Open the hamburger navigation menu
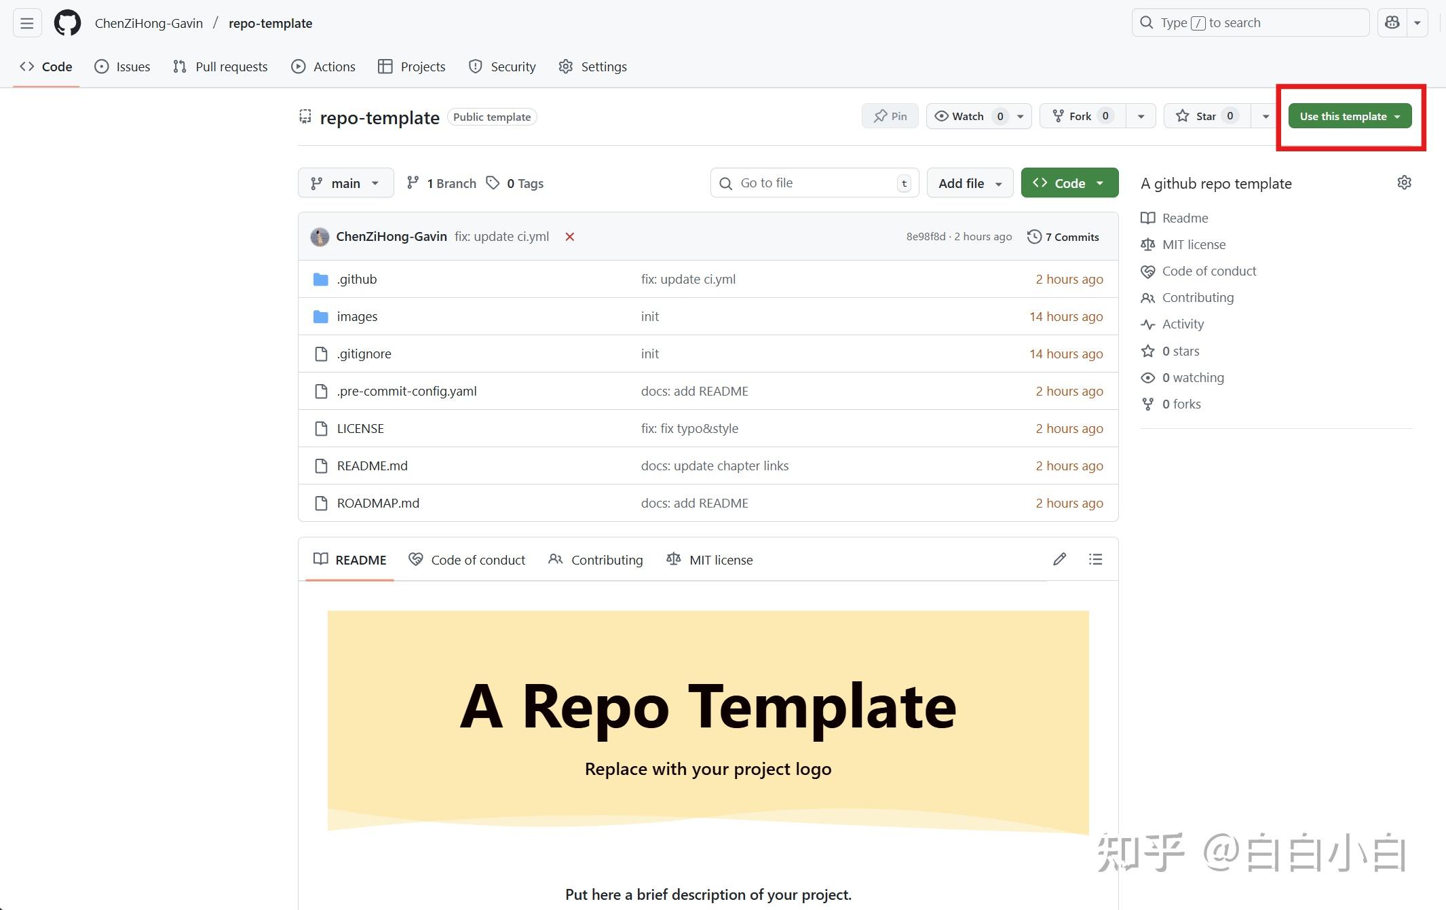The width and height of the screenshot is (1446, 910). pyautogui.click(x=26, y=22)
